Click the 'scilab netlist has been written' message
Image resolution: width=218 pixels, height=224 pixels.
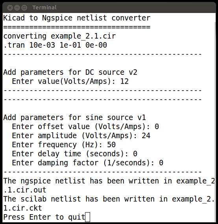[x=109, y=199]
